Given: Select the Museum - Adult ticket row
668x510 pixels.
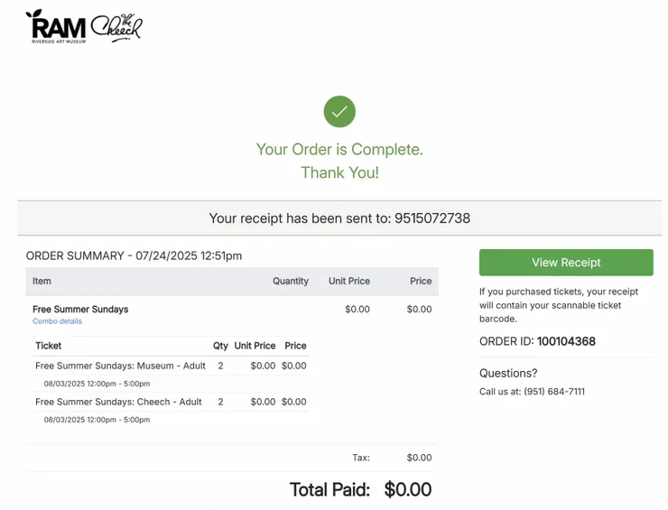Looking at the screenshot, I should 120,366.
